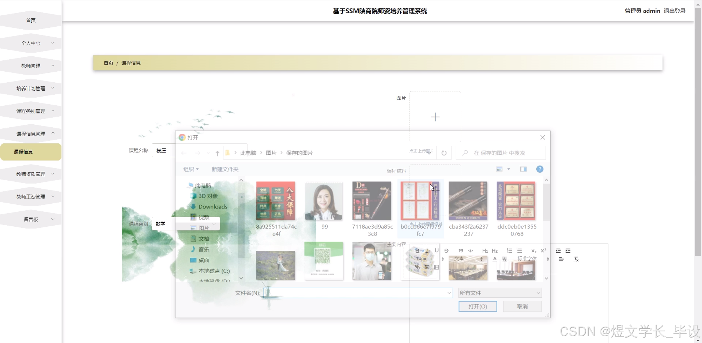Select 3D 对象 in the folder tree
Image resolution: width=702 pixels, height=343 pixels.
[204, 196]
